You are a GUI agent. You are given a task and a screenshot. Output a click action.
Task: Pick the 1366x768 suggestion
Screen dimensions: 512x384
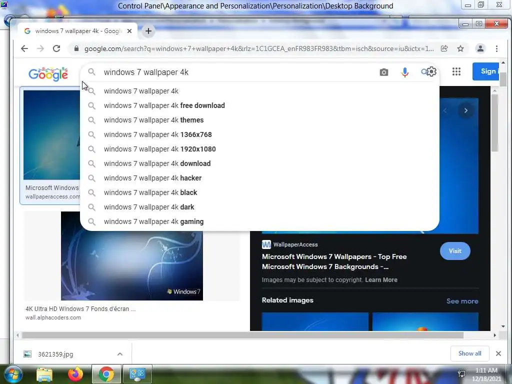click(x=259, y=134)
